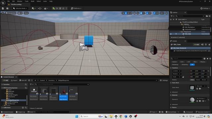Viewport: 212px width, 119px height.
Task: Select StaticMeshComponent in Details component list
Action: coord(191,51)
